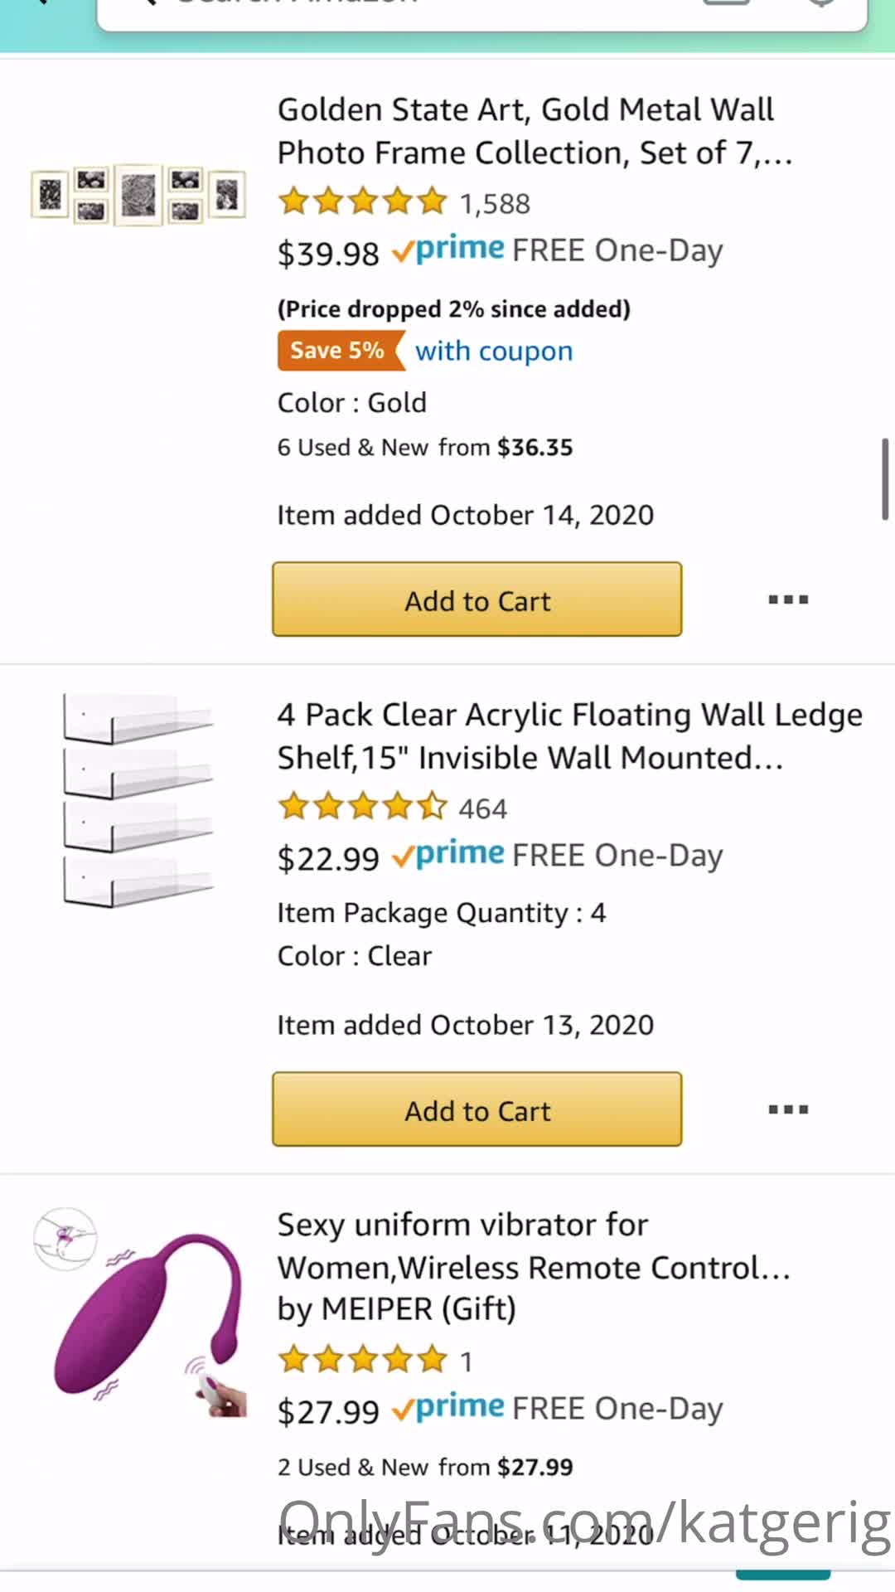Click the star rating of Golden State Art frames

click(362, 201)
